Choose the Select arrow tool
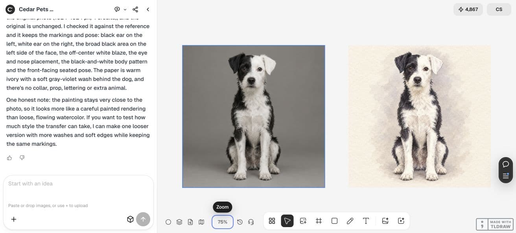Screen dimensions: 516x233 (287, 221)
